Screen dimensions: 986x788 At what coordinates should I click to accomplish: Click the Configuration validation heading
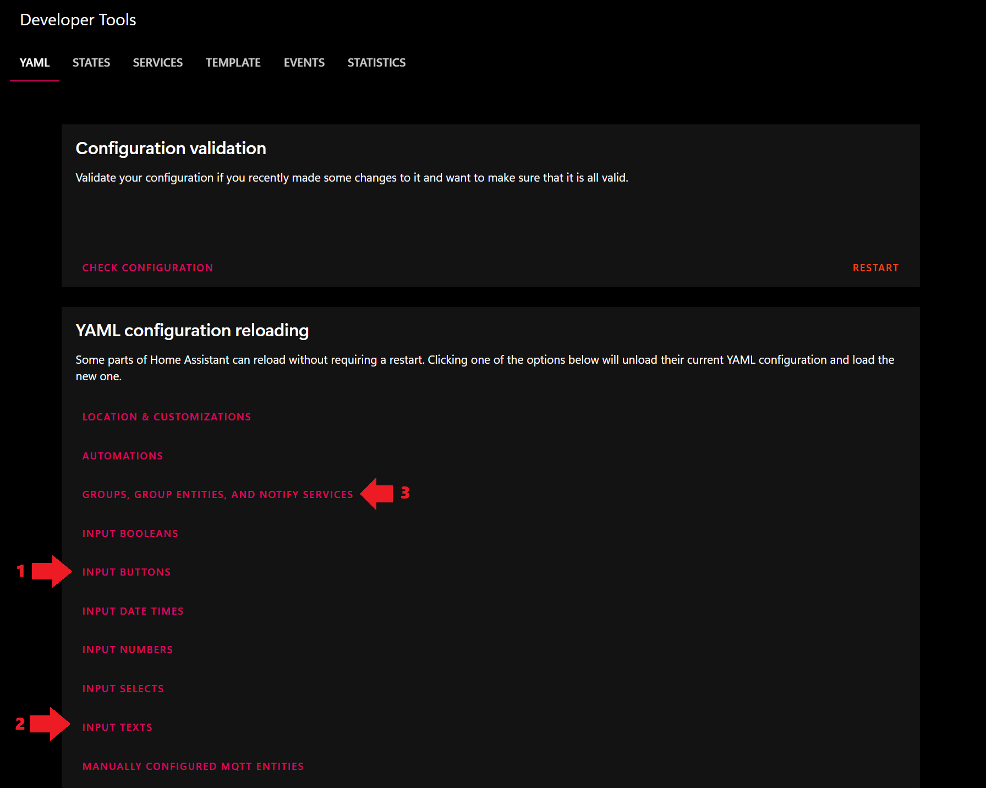point(171,148)
